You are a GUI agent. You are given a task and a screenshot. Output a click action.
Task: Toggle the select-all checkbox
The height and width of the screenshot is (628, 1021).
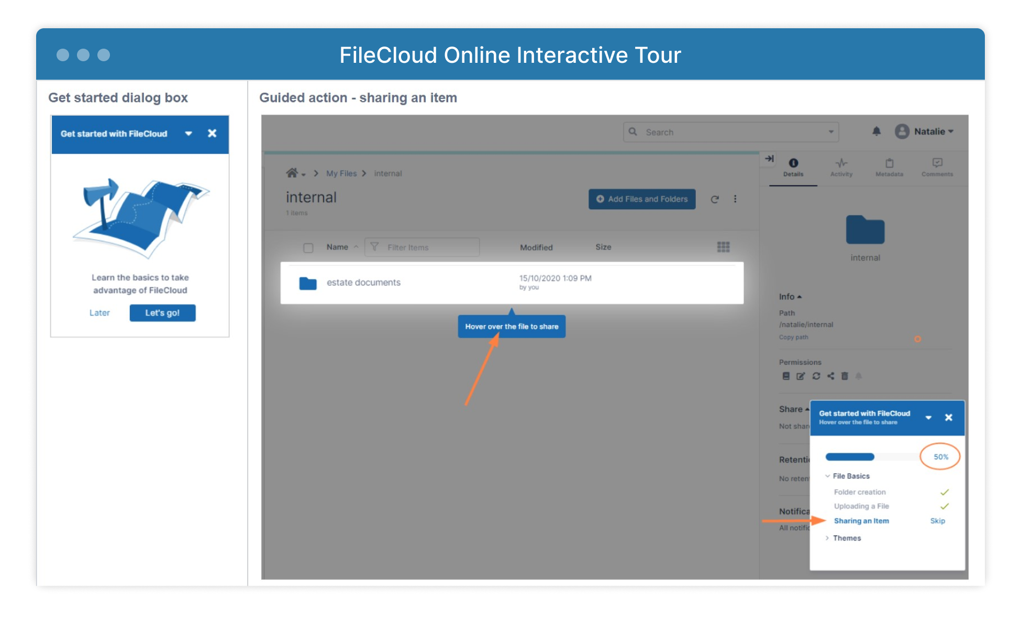pyautogui.click(x=308, y=248)
